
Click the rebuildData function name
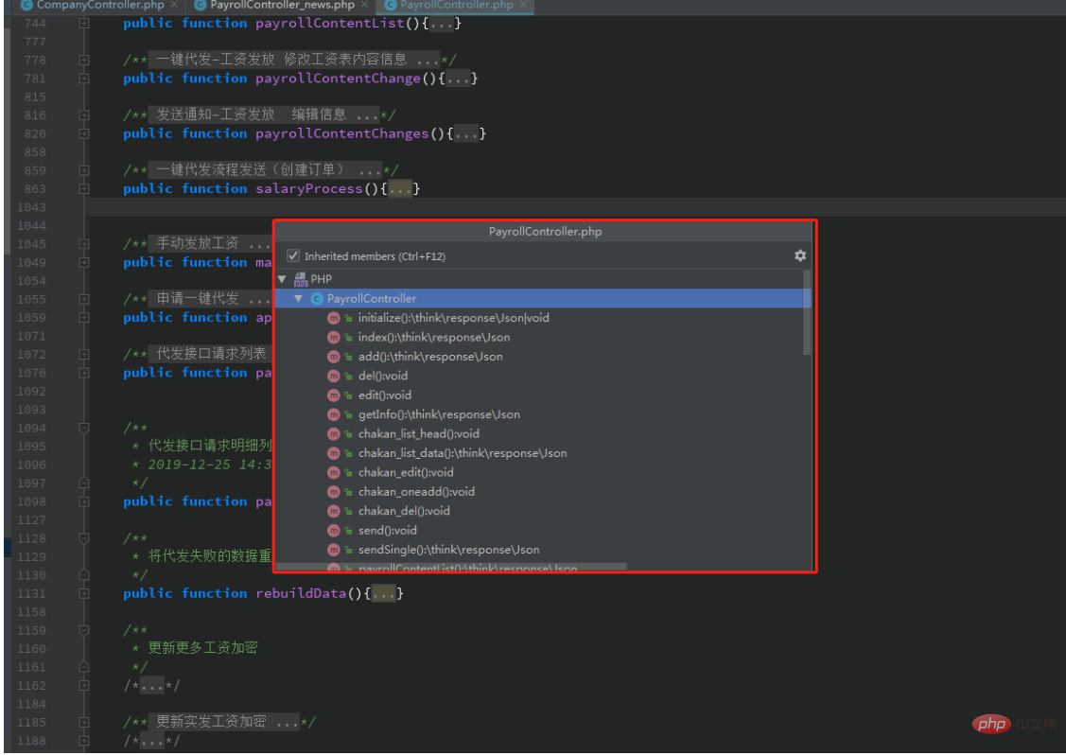[x=301, y=593]
